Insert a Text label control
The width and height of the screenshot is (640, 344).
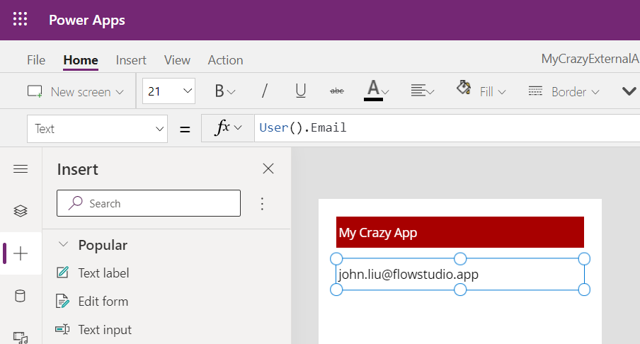(x=103, y=273)
